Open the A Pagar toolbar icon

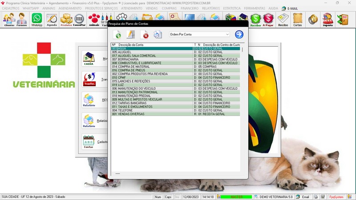(268, 20)
